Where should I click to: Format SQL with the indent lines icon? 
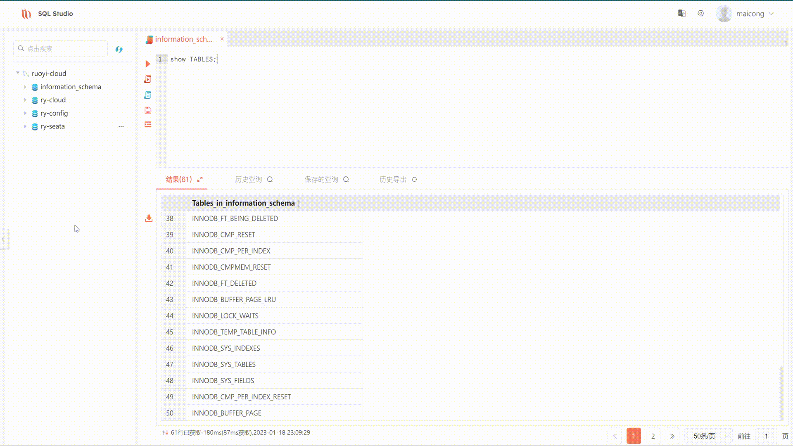[147, 125]
